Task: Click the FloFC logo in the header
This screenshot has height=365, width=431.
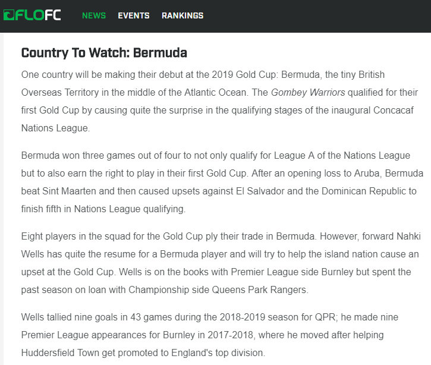Action: point(32,15)
